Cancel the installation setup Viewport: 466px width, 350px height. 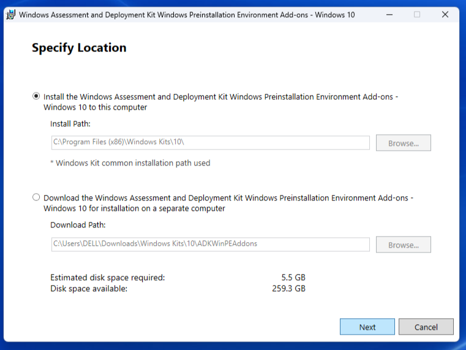click(426, 327)
